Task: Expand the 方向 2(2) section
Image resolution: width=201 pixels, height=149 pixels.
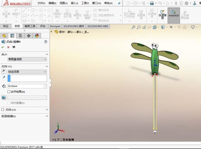Action: coord(47,110)
